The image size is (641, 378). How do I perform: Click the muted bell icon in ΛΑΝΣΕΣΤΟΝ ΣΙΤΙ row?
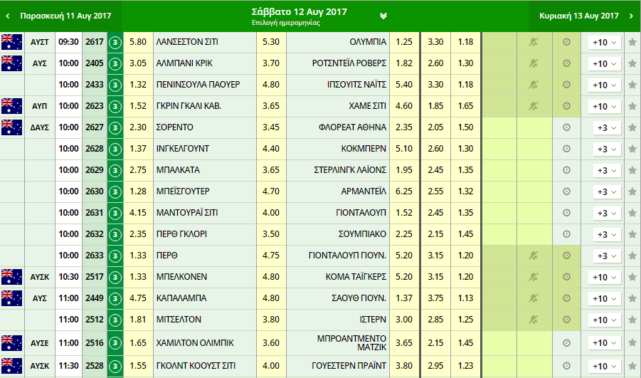534,42
